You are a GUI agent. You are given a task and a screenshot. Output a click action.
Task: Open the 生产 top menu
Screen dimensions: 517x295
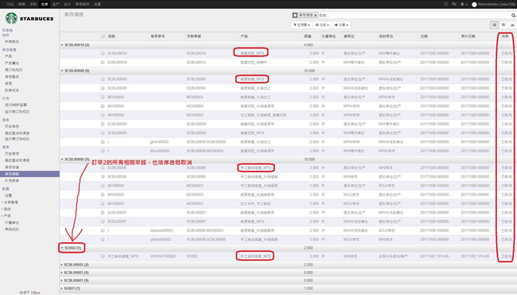pos(56,5)
